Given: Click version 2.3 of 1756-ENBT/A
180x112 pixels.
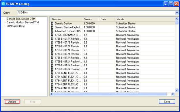Looking at the screenshot, I should pyautogui.click(x=85, y=50).
